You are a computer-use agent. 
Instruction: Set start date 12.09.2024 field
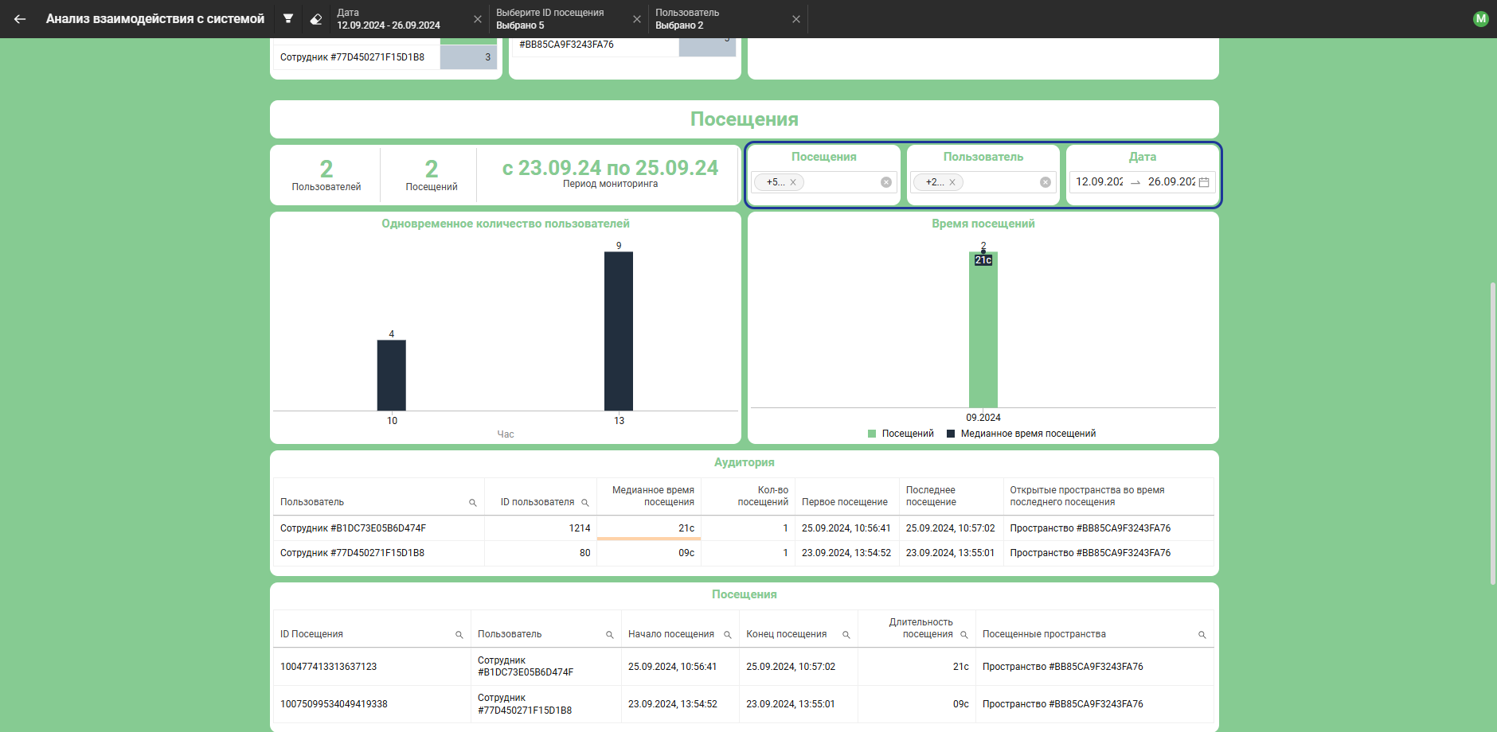pyautogui.click(x=1099, y=182)
